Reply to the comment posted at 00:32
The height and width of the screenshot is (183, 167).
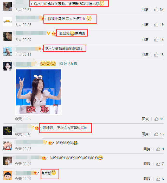pos(145,119)
